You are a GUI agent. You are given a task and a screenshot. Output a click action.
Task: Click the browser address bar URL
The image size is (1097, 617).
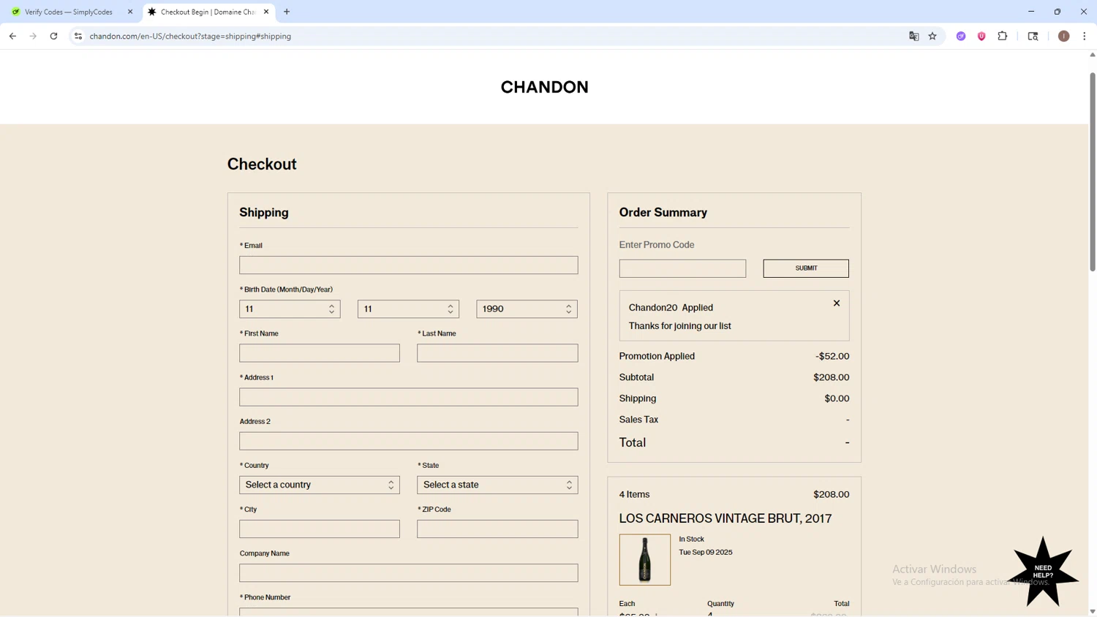pyautogui.click(x=190, y=36)
